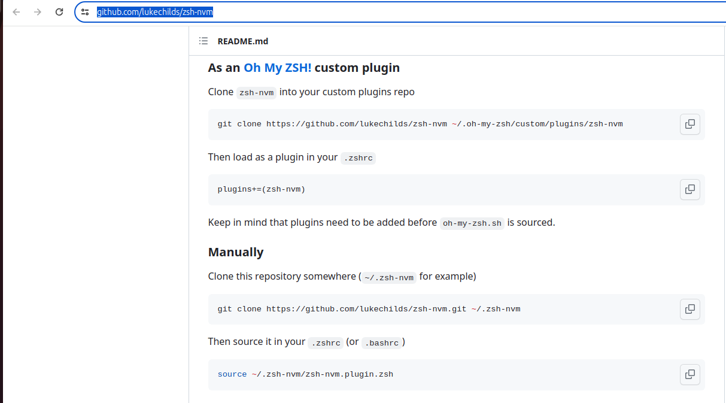
Task: Select the inline .bashrc code
Action: pos(382,343)
